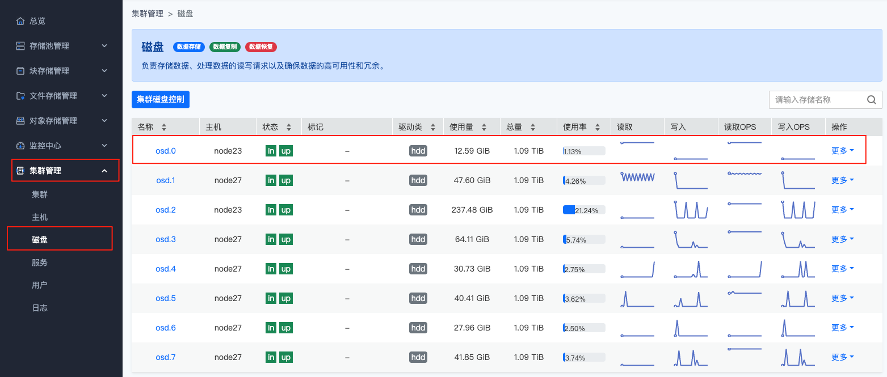Click the 存储池管理 sidebar icon

tap(20, 46)
